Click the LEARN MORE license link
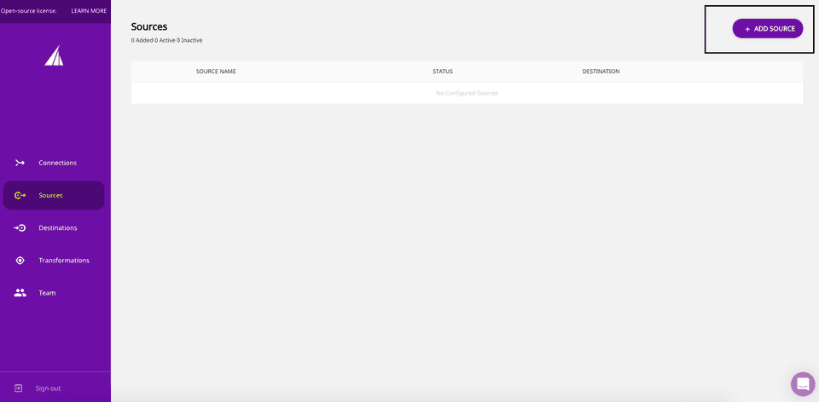The width and height of the screenshot is (819, 402). [89, 11]
